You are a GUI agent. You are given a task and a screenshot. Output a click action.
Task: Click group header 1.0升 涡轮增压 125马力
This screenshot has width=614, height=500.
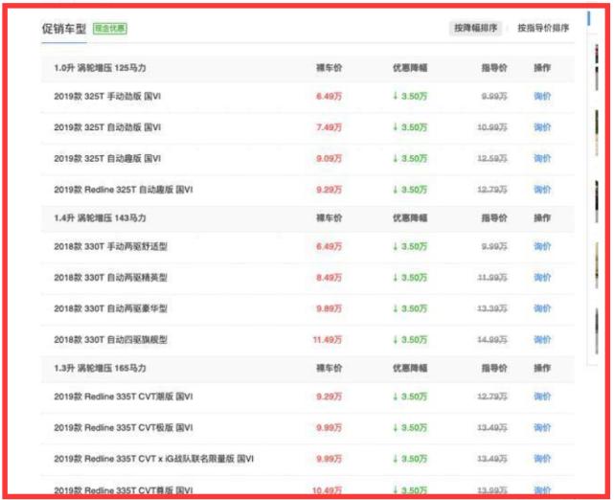[x=100, y=68]
